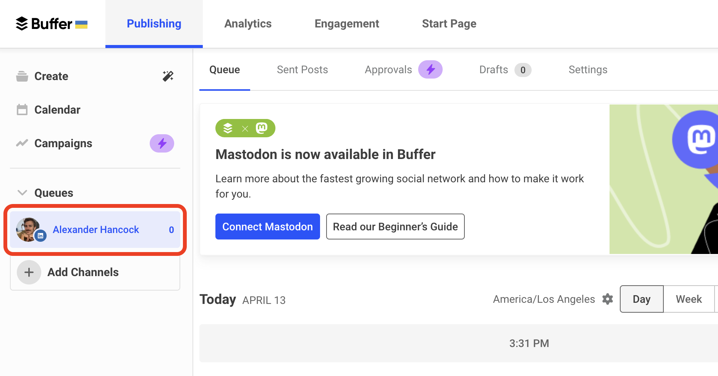The height and width of the screenshot is (376, 718).
Task: Go to Start Page tab
Action: pos(449,24)
